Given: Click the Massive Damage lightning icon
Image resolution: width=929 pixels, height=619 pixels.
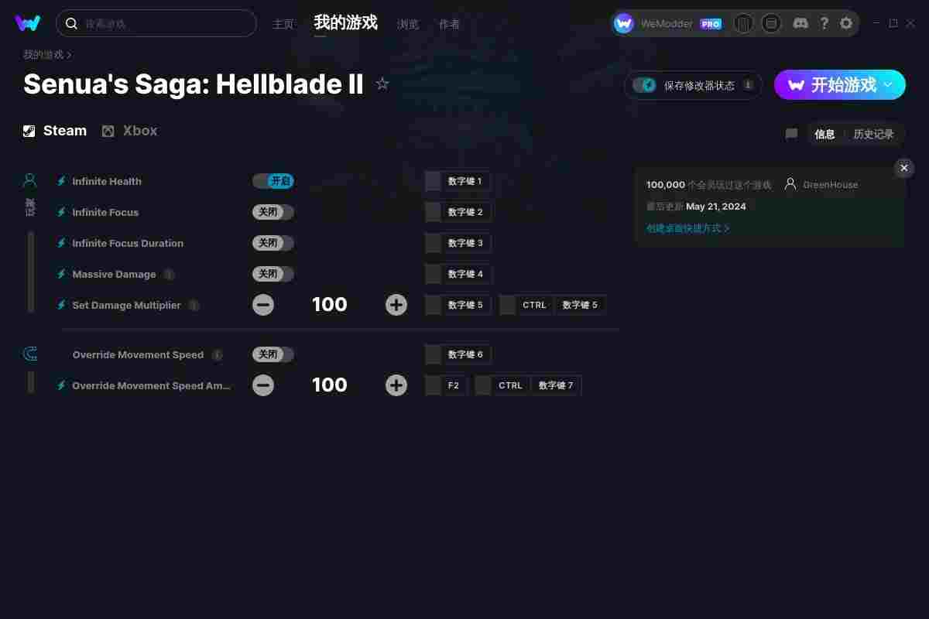Looking at the screenshot, I should pyautogui.click(x=61, y=274).
